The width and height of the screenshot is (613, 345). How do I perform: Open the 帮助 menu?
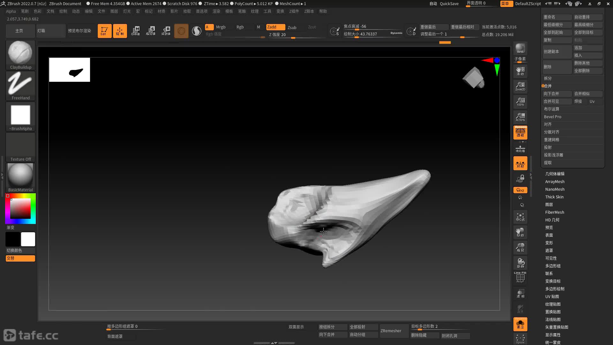click(x=323, y=11)
